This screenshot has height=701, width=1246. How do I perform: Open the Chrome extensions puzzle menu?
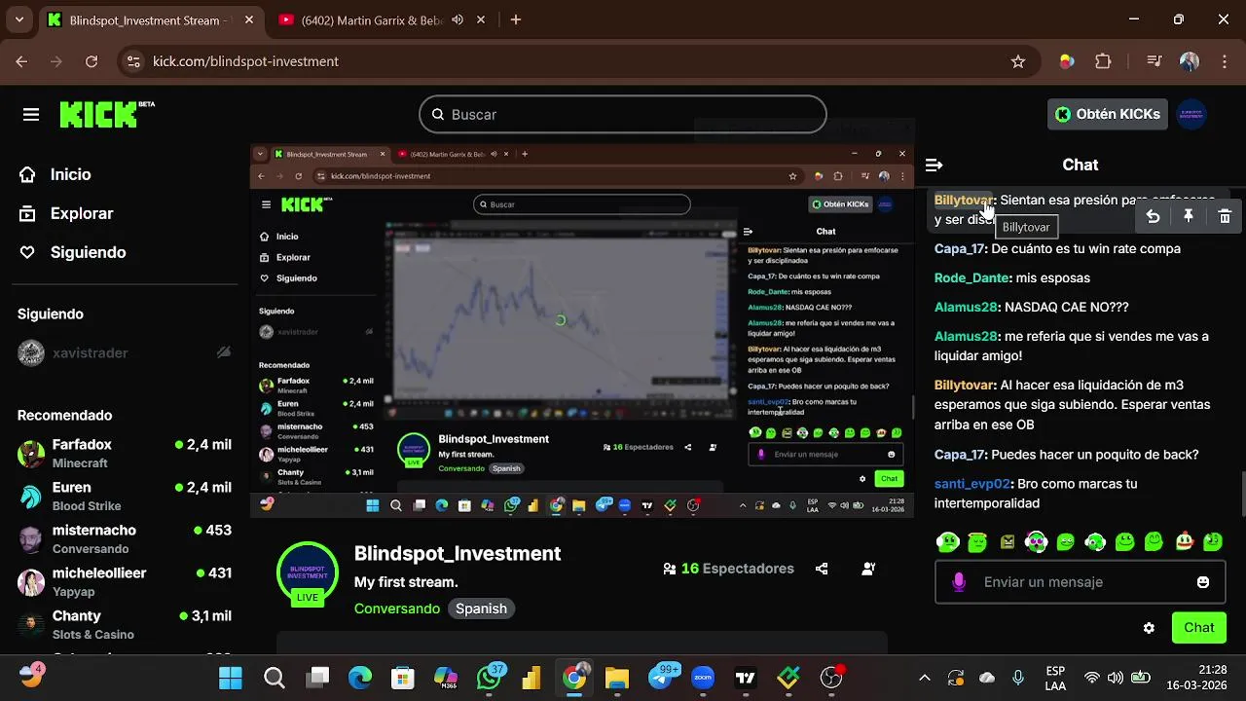[x=1103, y=61]
